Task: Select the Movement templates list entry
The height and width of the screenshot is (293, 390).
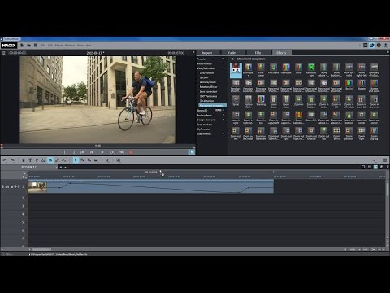Action: click(x=212, y=106)
